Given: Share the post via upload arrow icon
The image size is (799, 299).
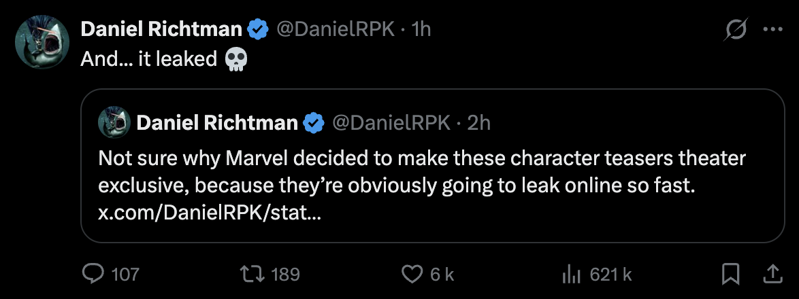Looking at the screenshot, I should (773, 274).
